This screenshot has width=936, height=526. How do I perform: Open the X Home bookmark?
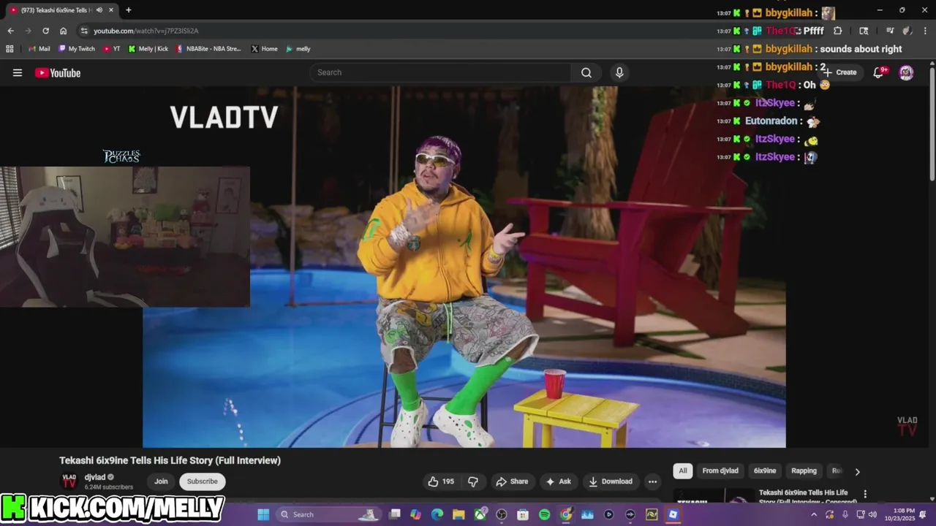pos(264,49)
